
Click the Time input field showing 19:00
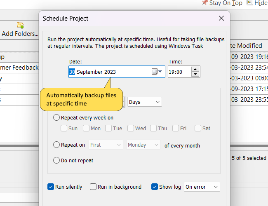(179, 72)
